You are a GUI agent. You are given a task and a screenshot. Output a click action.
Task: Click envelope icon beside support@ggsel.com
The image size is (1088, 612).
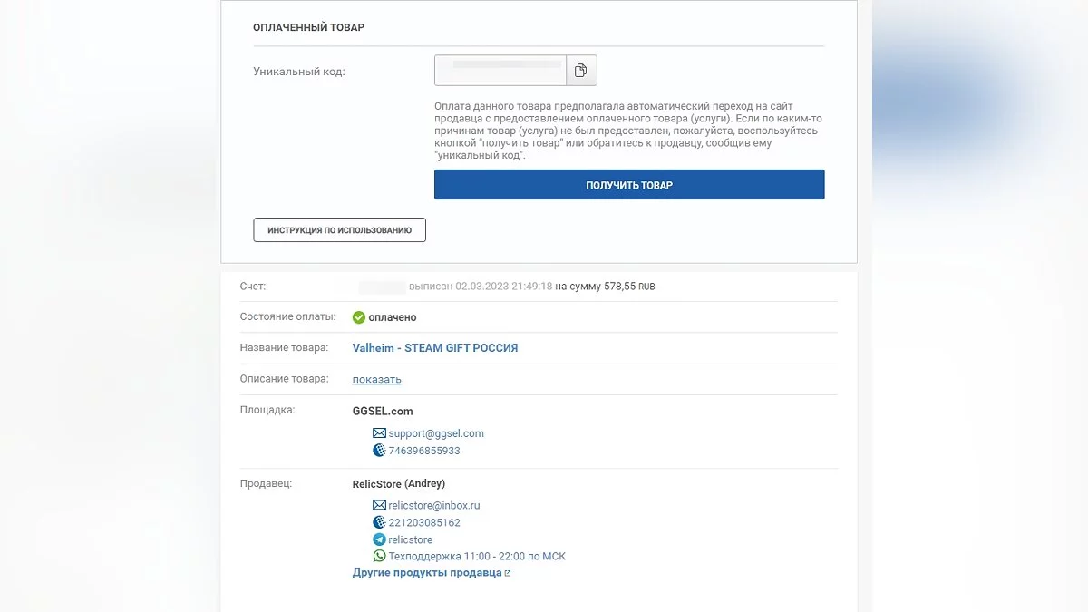click(x=379, y=433)
